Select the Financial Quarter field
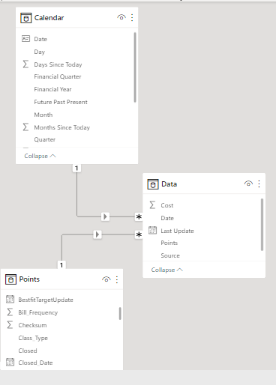 click(58, 76)
